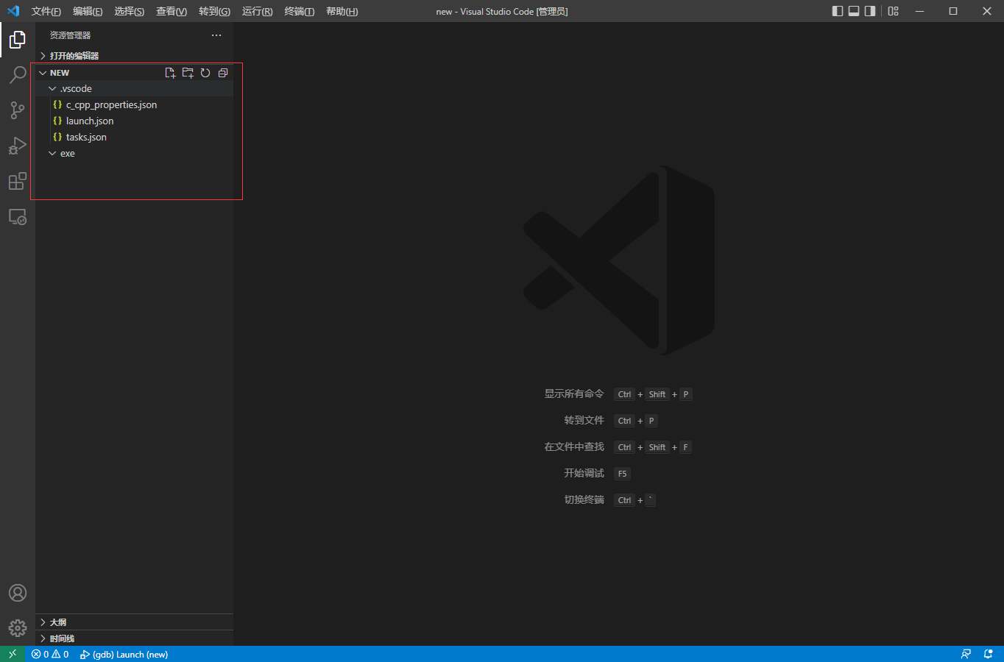1004x662 pixels.
Task: Open the 文件(F) menu
Action: (x=46, y=11)
